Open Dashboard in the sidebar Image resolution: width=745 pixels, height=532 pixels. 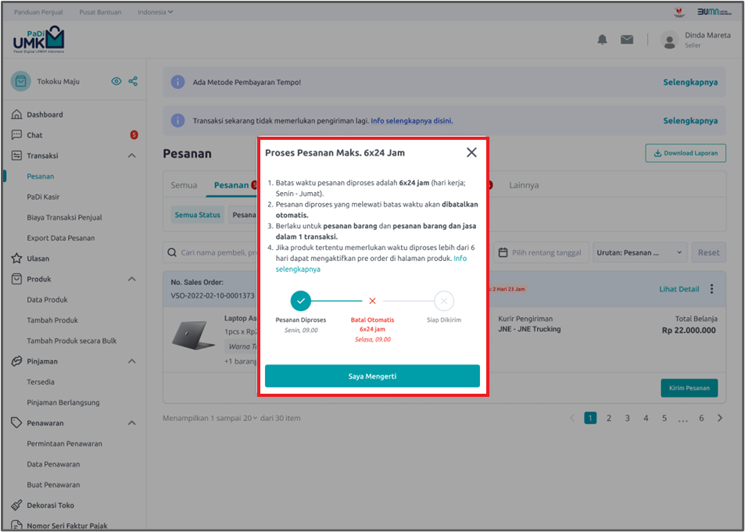45,115
